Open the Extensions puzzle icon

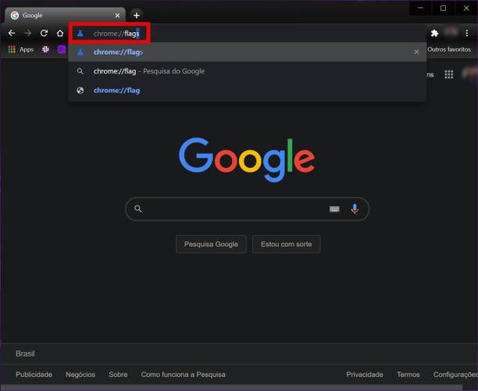(435, 33)
